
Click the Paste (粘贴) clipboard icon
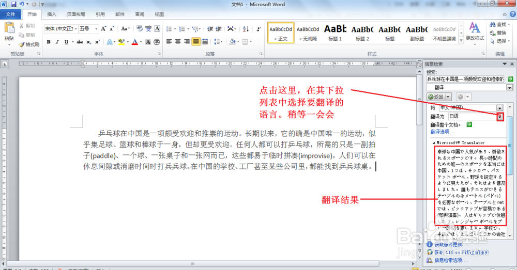(x=9, y=28)
